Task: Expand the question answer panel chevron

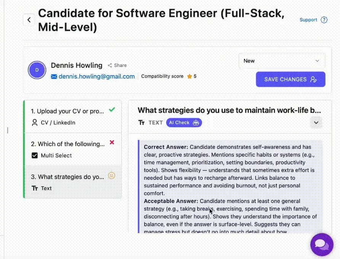Action: [316, 123]
